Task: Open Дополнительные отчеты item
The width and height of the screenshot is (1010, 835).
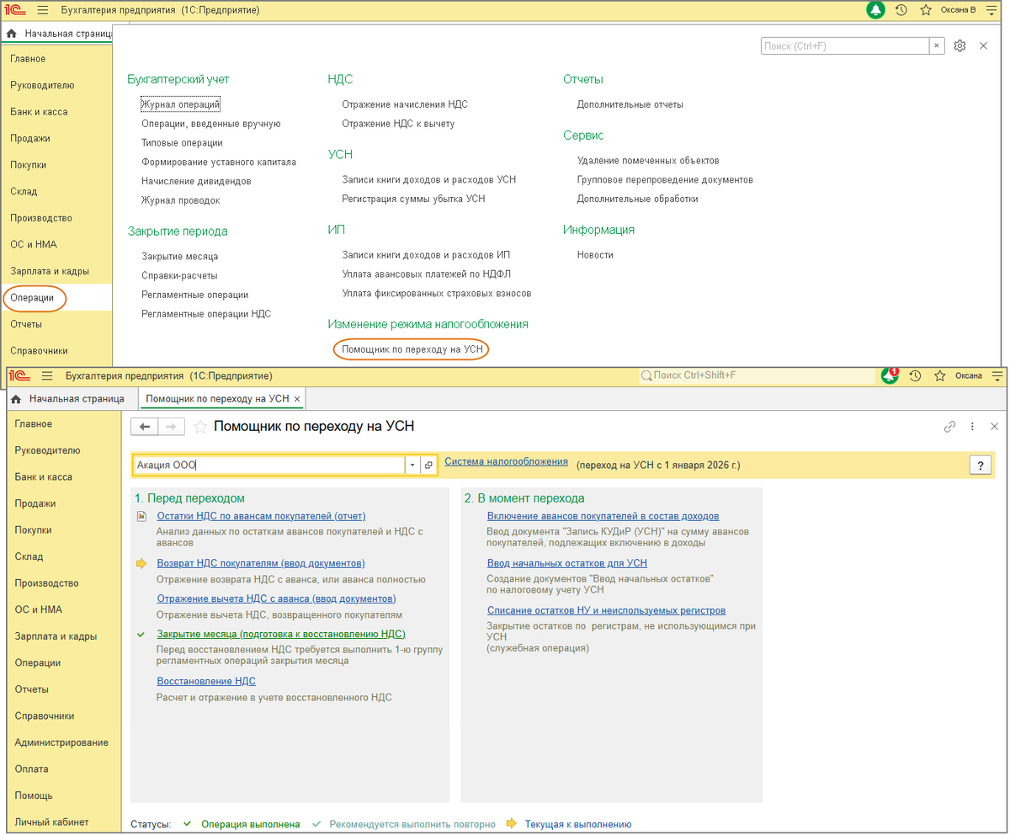Action: [630, 104]
